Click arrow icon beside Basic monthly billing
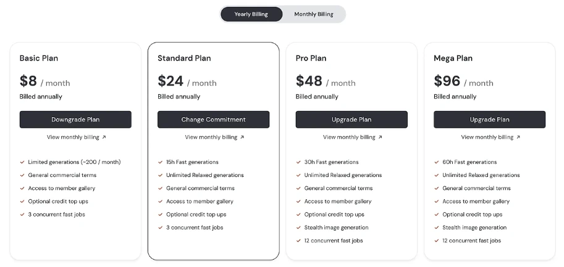 (104, 138)
